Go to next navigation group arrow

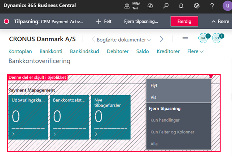click(161, 39)
